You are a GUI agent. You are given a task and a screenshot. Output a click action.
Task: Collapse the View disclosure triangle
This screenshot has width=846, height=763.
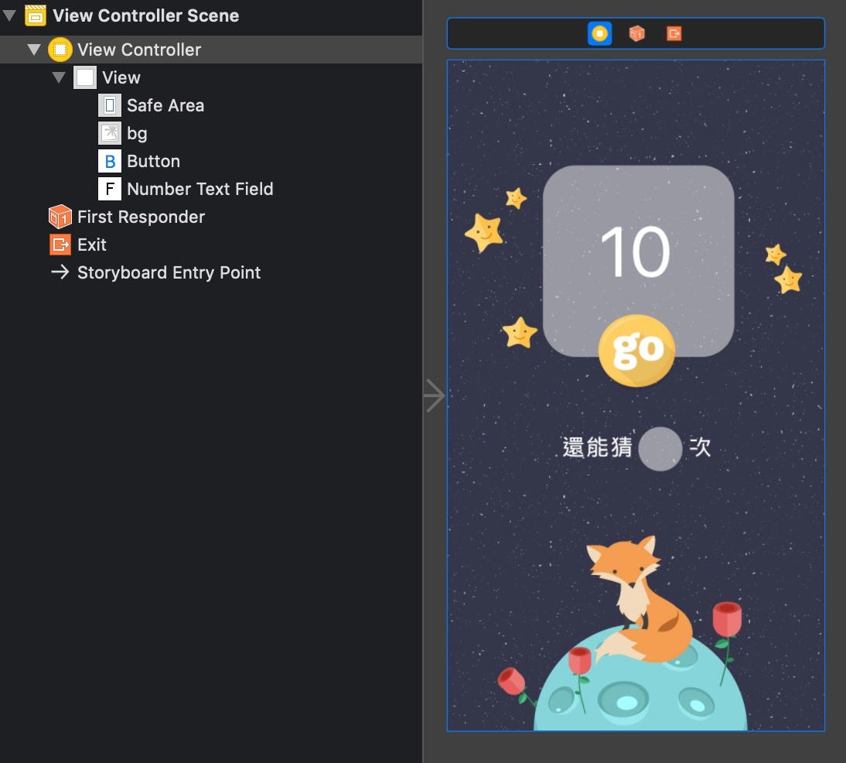tap(59, 77)
